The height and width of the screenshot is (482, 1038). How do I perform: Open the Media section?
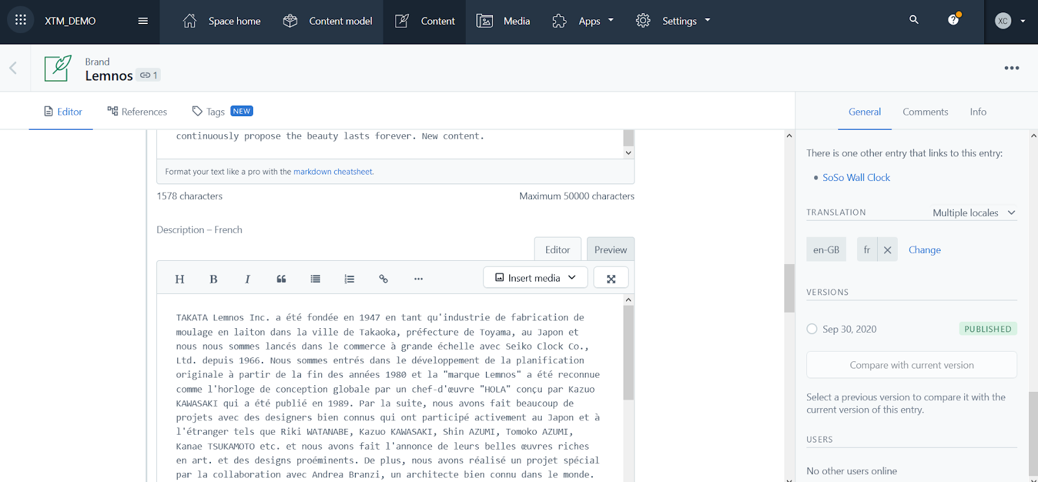(x=503, y=21)
